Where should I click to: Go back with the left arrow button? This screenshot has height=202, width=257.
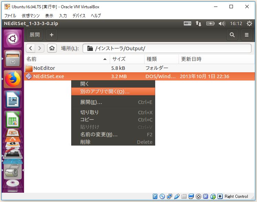pos(31,48)
